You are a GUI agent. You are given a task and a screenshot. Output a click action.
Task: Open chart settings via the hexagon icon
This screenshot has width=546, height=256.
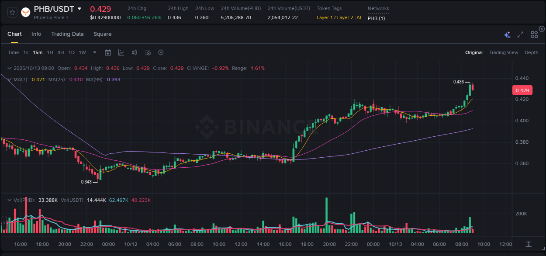161,52
